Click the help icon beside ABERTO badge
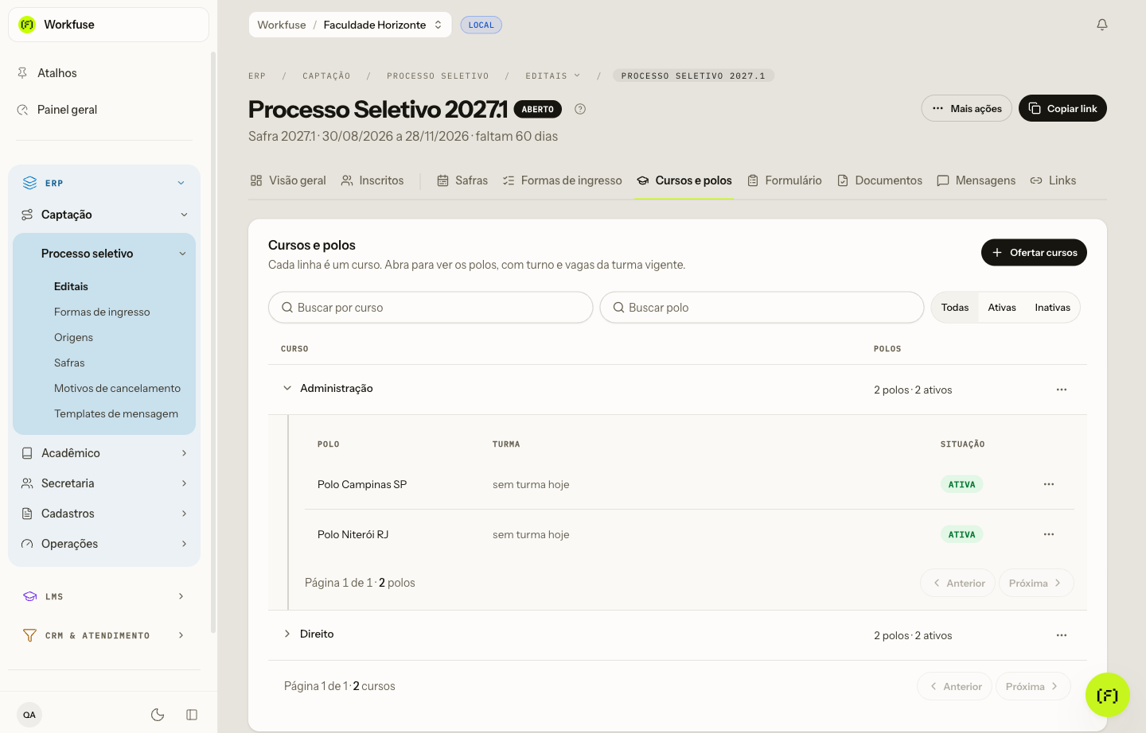 coord(580,109)
